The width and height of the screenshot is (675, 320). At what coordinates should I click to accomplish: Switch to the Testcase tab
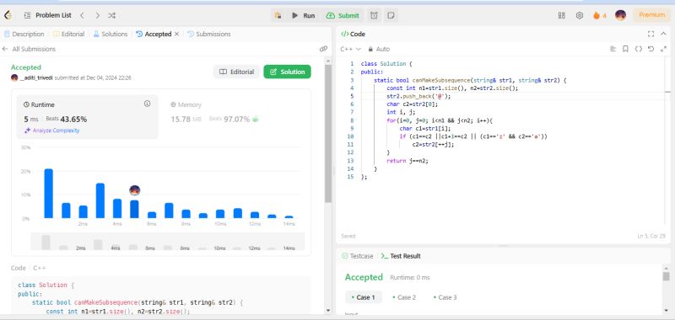357,256
